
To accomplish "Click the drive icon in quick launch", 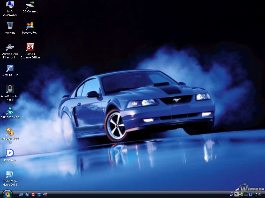I will click(45, 194).
